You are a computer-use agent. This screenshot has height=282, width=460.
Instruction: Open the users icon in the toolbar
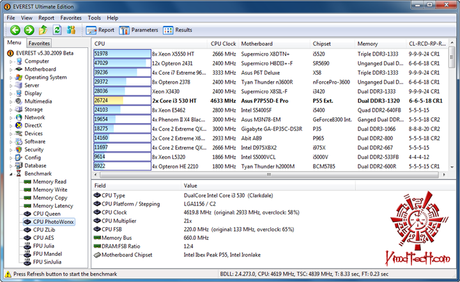coord(71,30)
